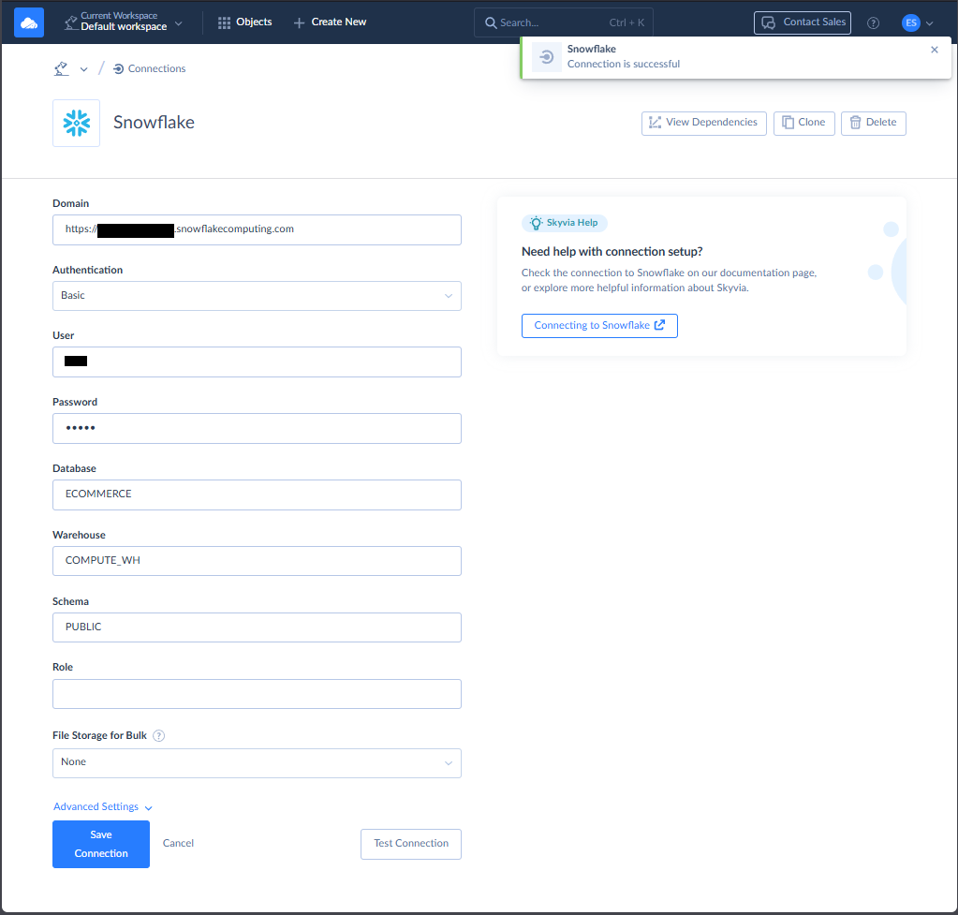Open Connecting to Snowflake documentation link
The image size is (958, 915).
[x=599, y=326]
